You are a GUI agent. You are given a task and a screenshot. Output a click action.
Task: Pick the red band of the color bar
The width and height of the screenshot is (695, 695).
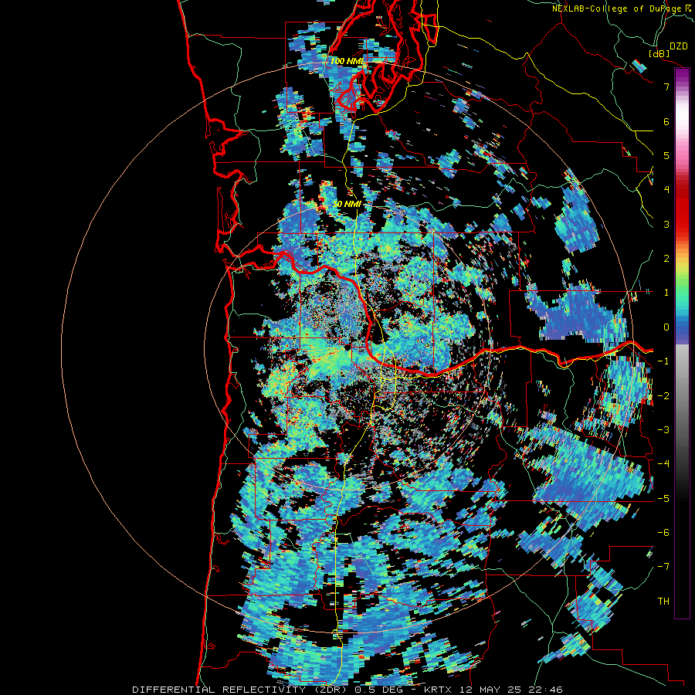(682, 208)
